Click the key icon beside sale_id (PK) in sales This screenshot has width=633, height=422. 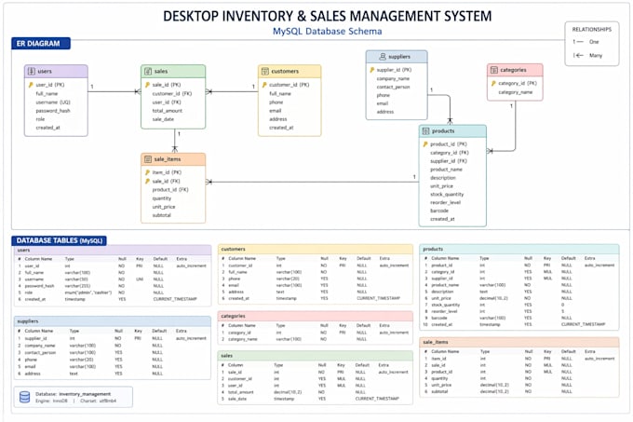(147, 85)
